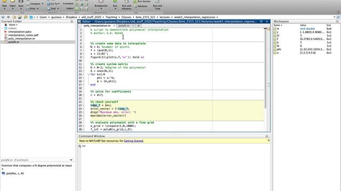341x191 pixels.
Task: Click the Teaching segment in address bar
Action: [x=111, y=17]
